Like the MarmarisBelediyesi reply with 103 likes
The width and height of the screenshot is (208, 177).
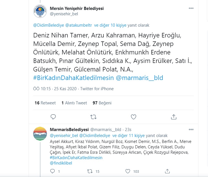[x=128, y=171]
